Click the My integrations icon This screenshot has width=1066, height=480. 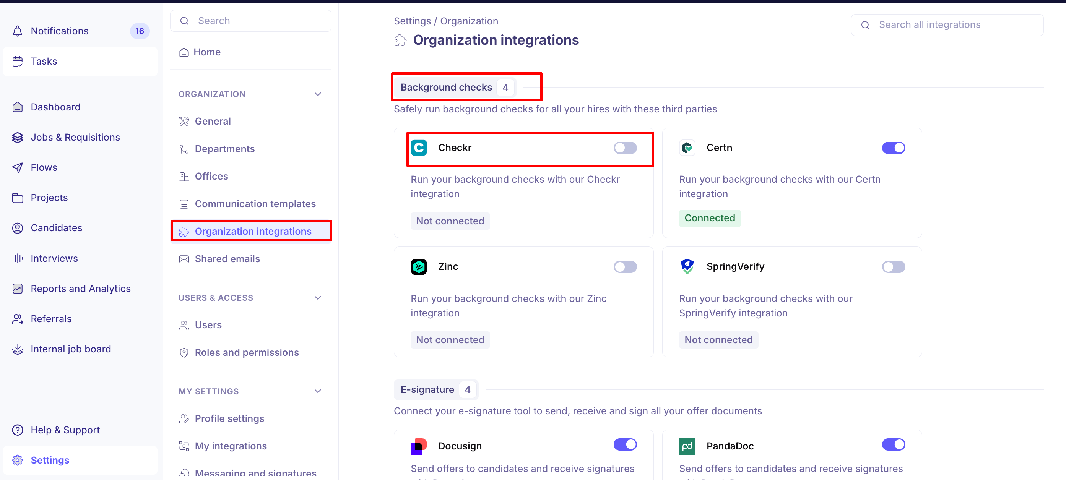click(184, 446)
